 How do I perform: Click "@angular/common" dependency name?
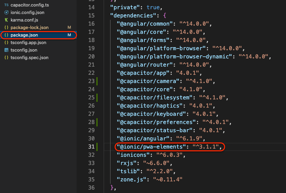click(x=145, y=24)
